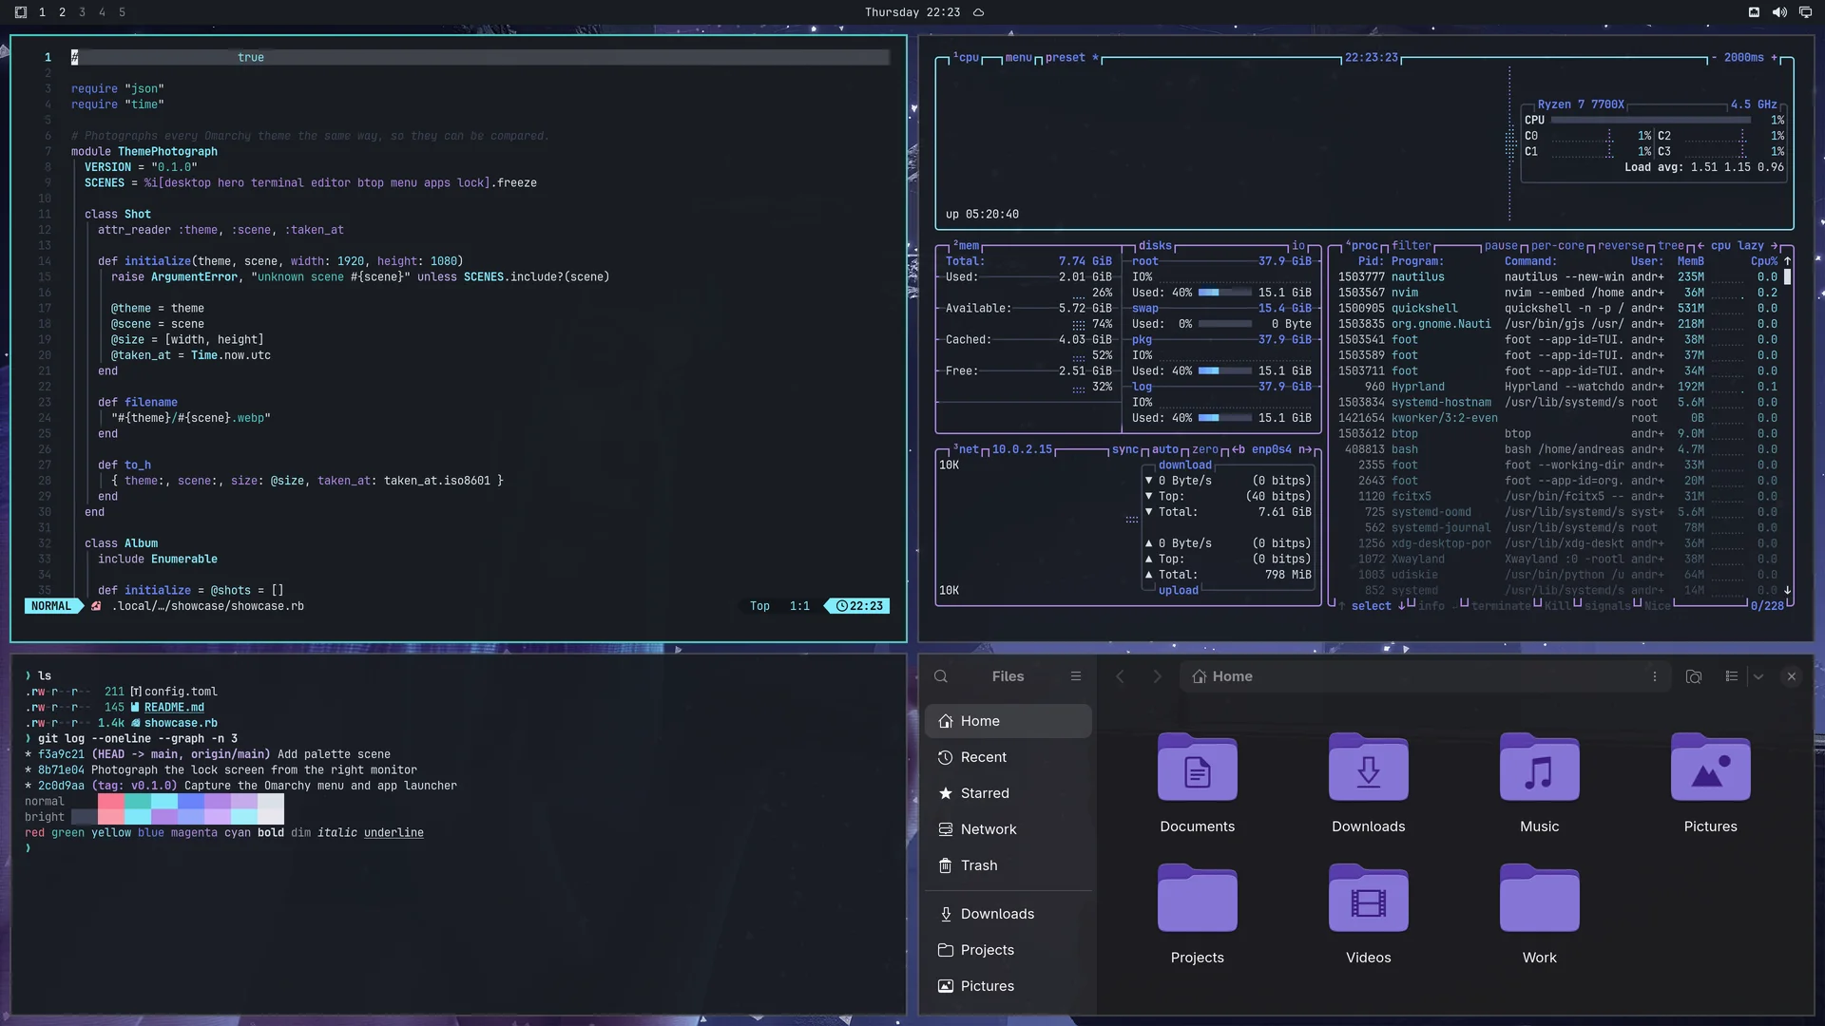Open the Pictures folder in the Files grid
1825x1026 pixels.
[1710, 768]
